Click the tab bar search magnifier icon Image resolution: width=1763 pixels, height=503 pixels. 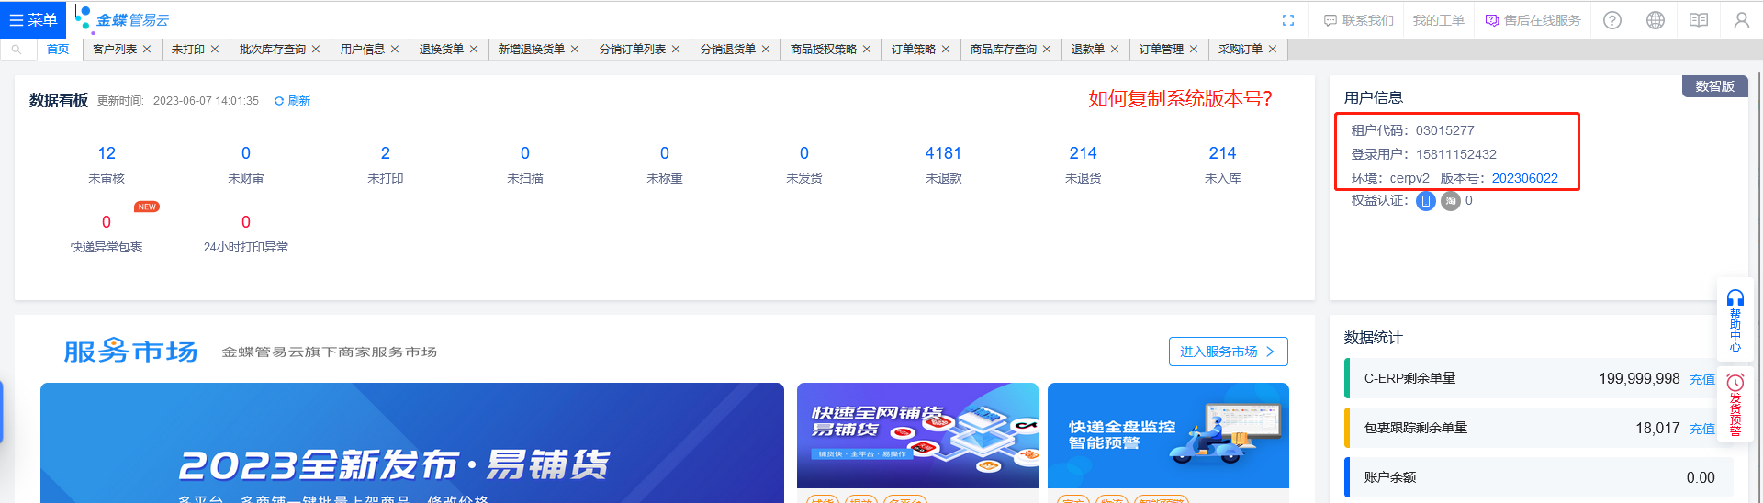17,50
